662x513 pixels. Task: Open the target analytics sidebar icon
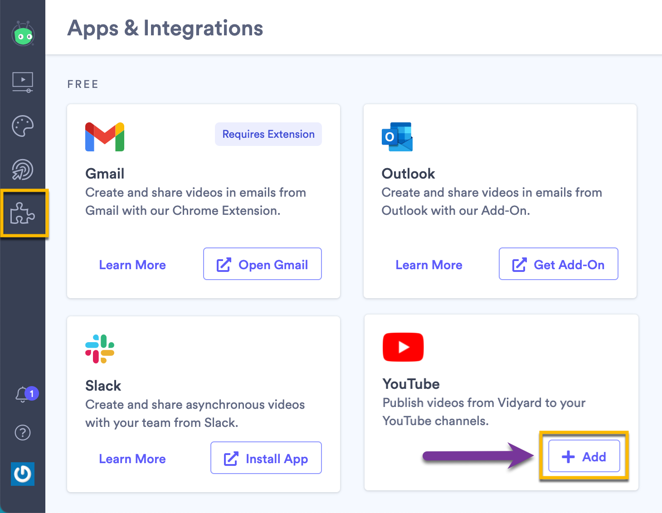[23, 170]
